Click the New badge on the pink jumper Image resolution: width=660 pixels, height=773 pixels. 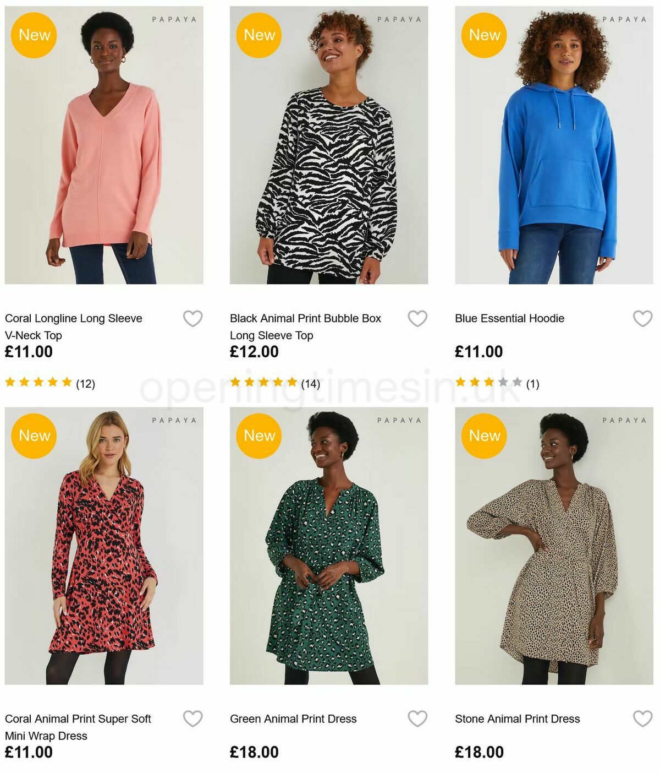(34, 35)
